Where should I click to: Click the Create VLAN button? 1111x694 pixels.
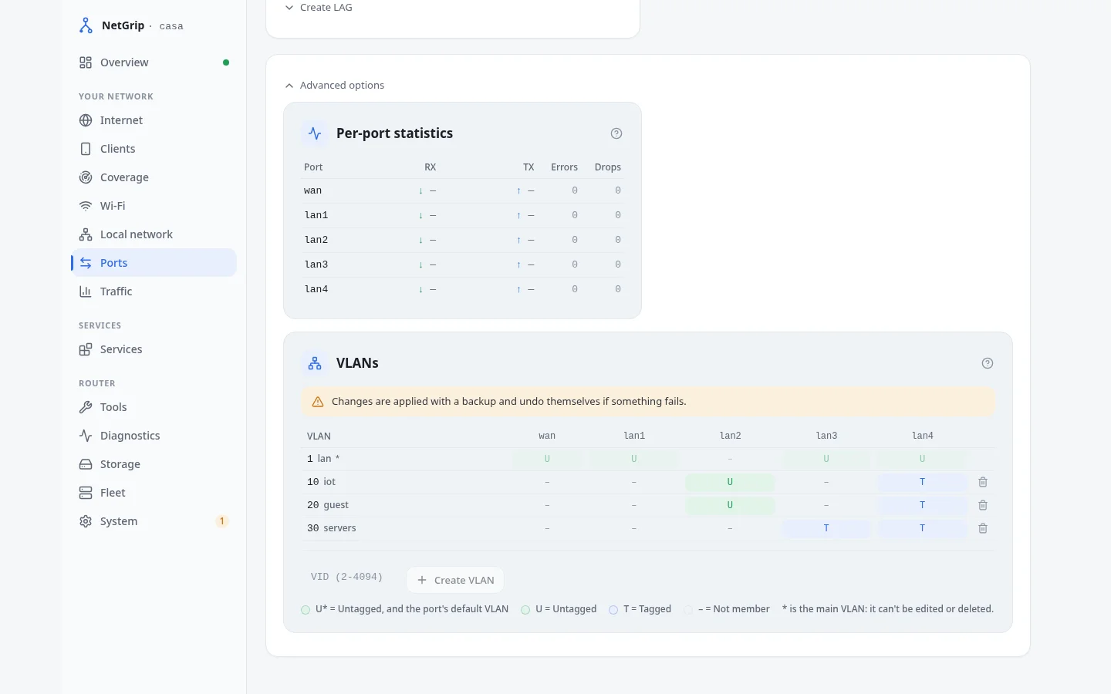pyautogui.click(x=455, y=580)
